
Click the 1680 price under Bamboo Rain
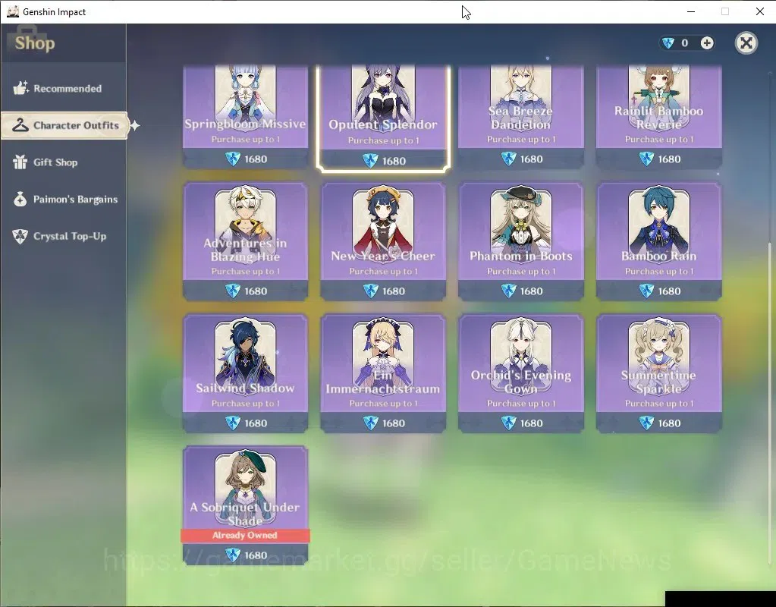[670, 291]
